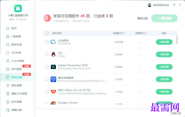This screenshot has height=117, width=185.
Task: Select the C盘清理 icon in sidebar
Action: [8, 37]
